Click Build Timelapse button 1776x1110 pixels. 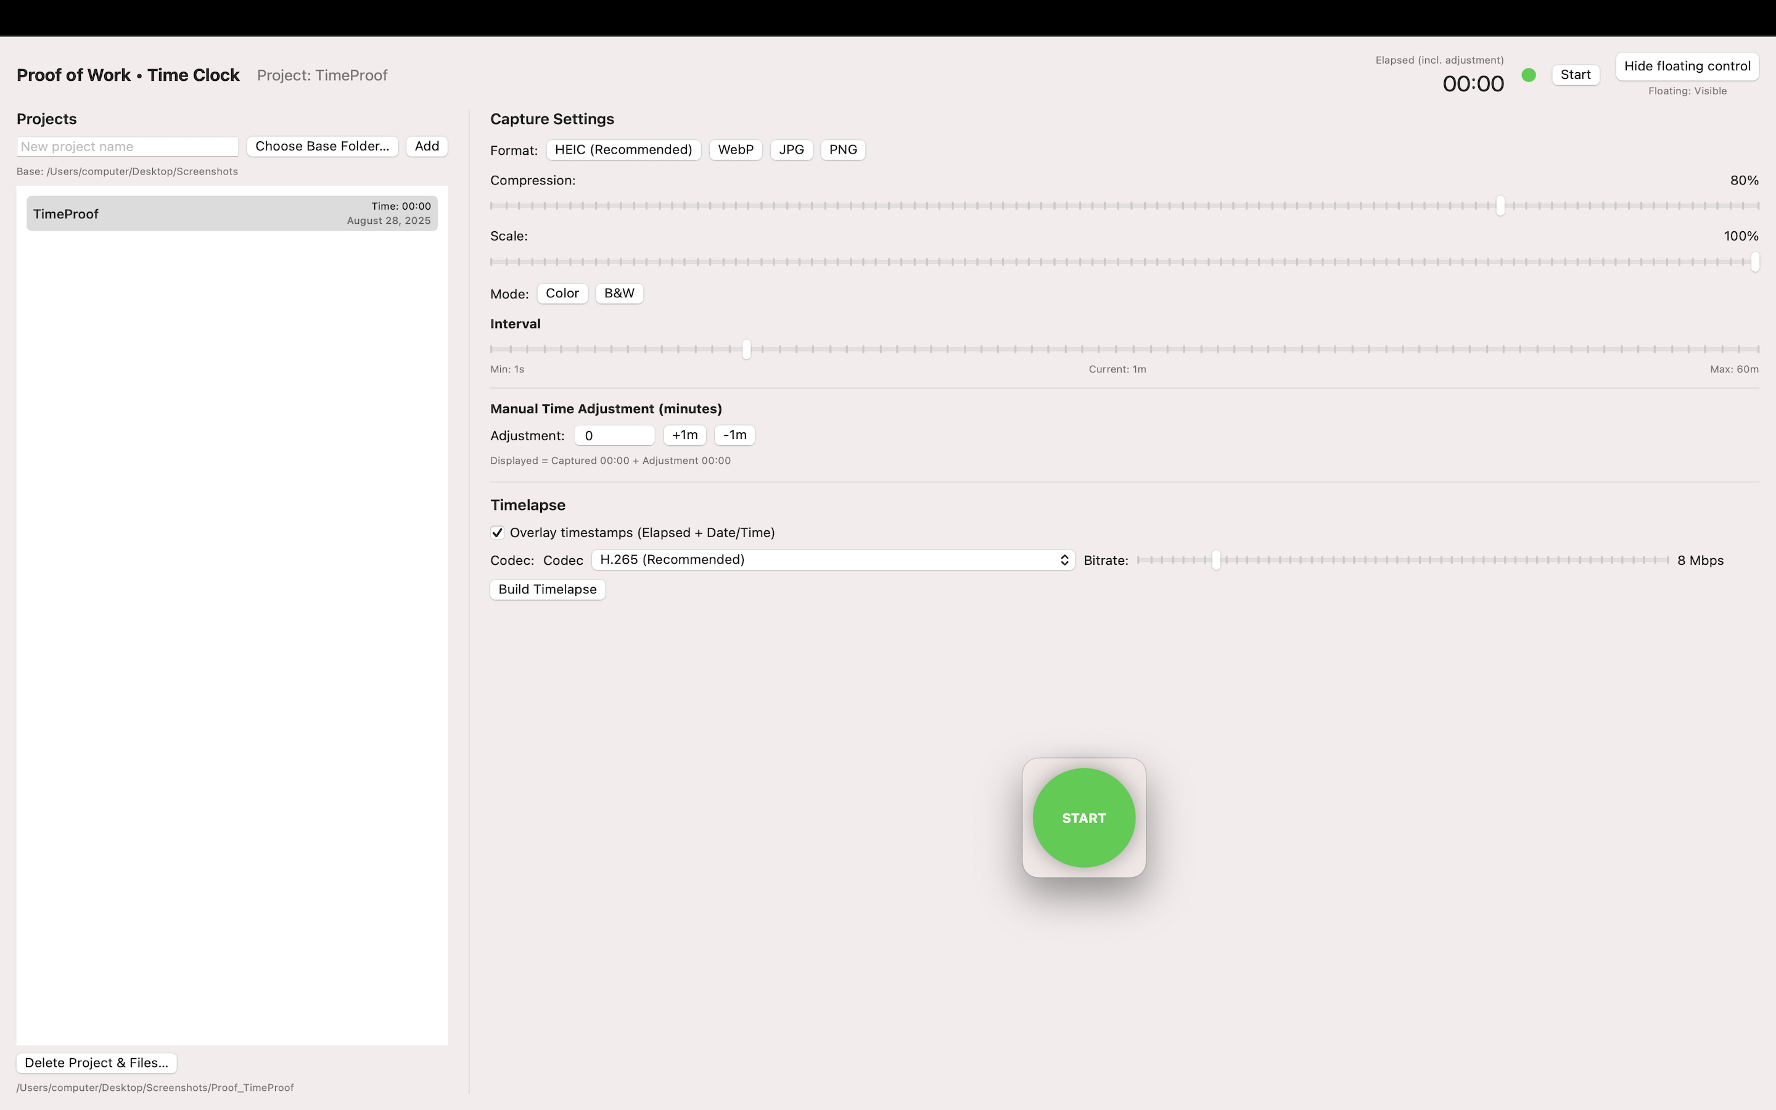(x=548, y=590)
